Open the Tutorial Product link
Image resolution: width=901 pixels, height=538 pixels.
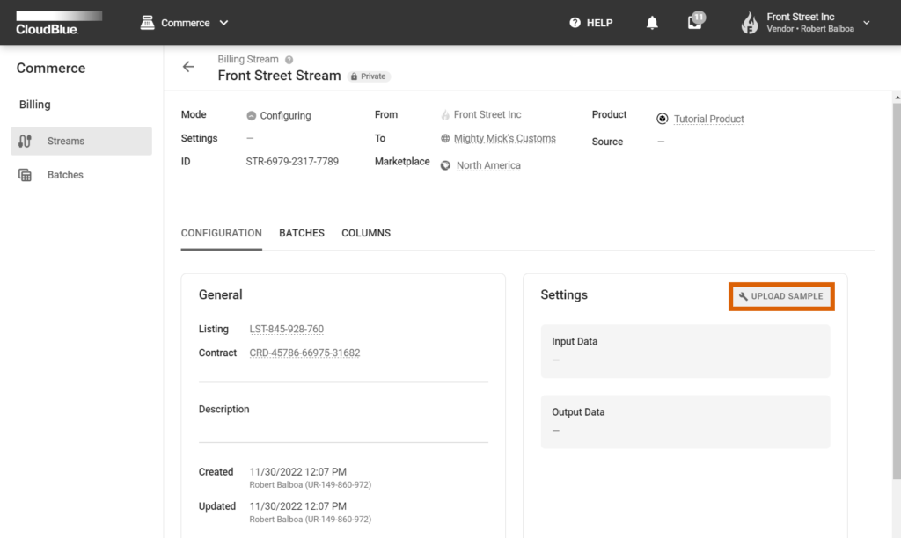click(708, 119)
